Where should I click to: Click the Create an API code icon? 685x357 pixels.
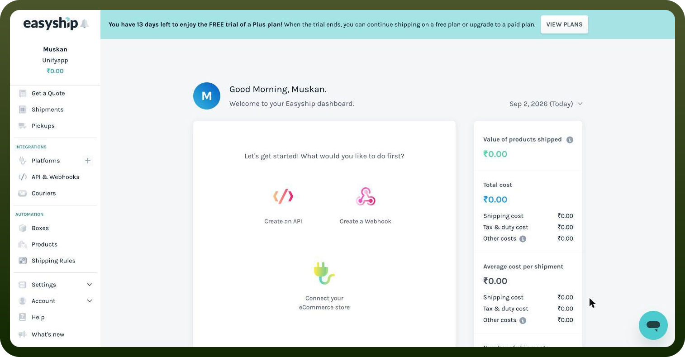[283, 196]
